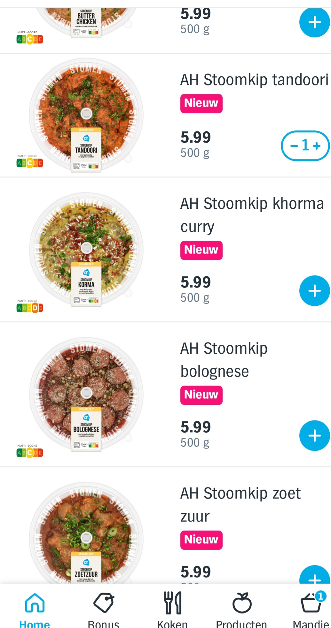Open AH Stoomkip tandoori product image
This screenshot has height=628, width=331.
[86, 115]
